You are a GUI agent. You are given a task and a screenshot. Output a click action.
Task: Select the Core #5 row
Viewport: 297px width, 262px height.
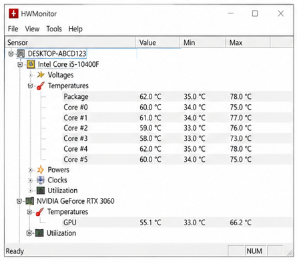tap(178, 159)
